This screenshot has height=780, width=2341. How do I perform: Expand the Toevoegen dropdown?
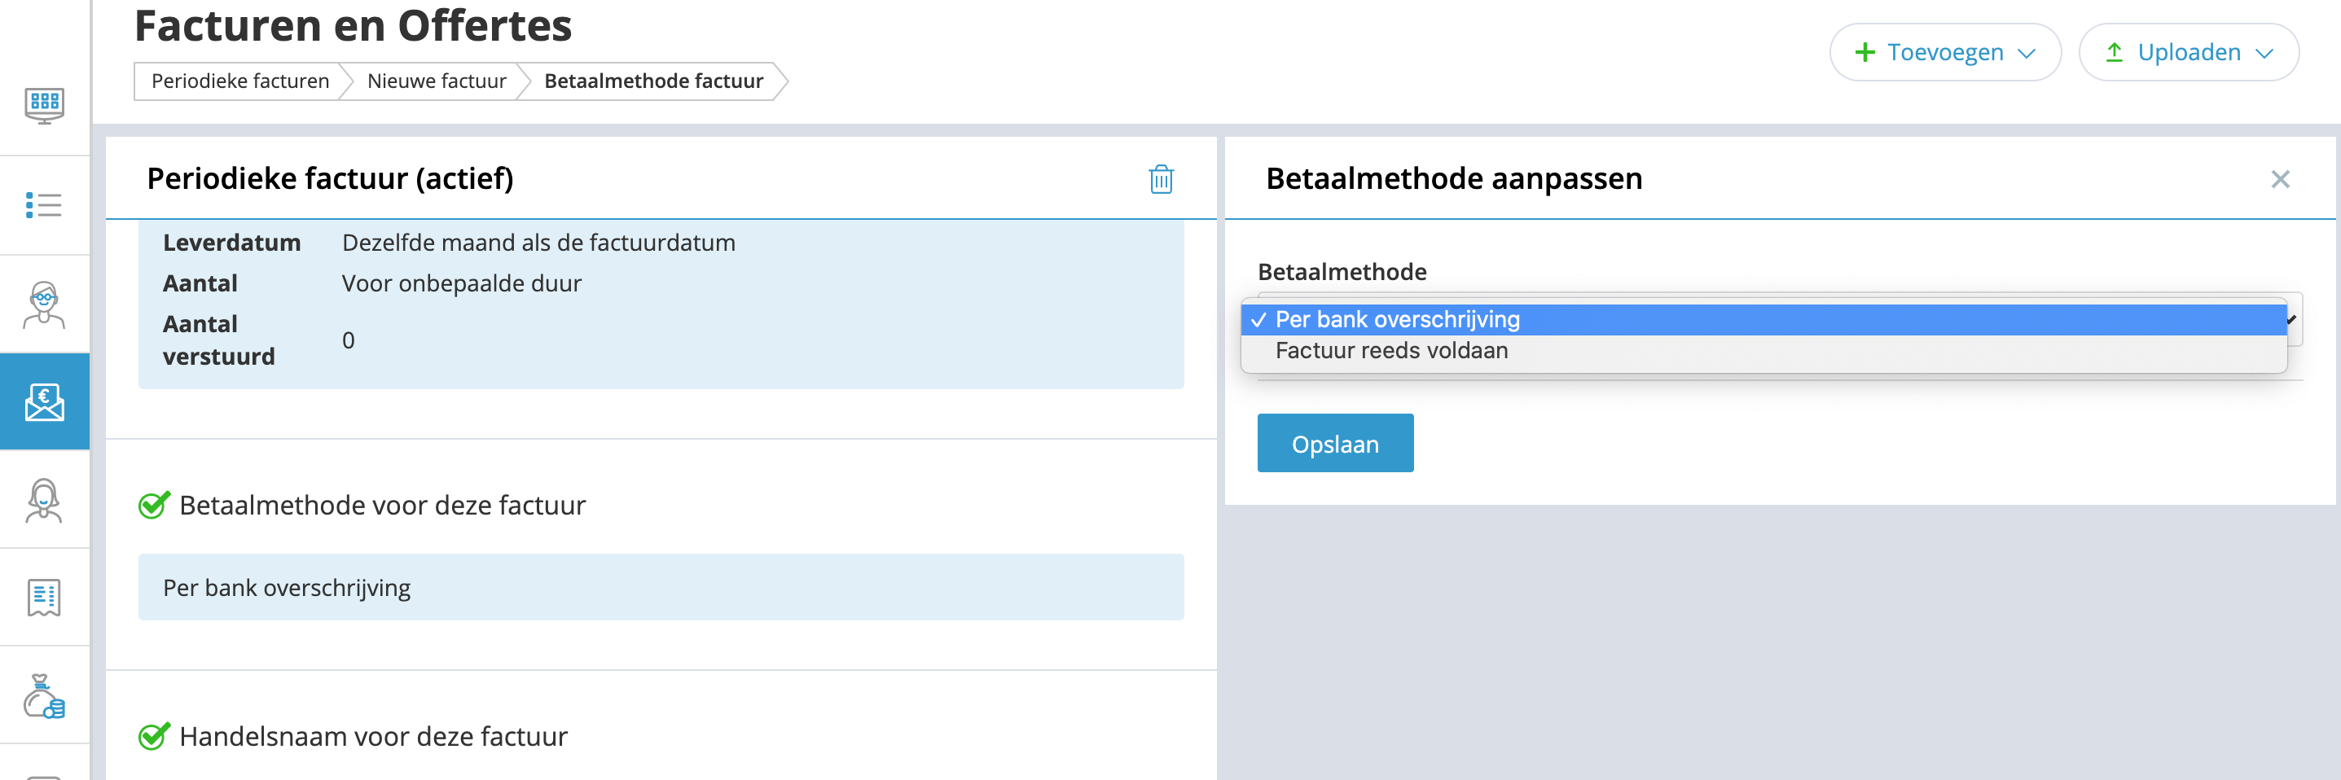pyautogui.click(x=1944, y=53)
